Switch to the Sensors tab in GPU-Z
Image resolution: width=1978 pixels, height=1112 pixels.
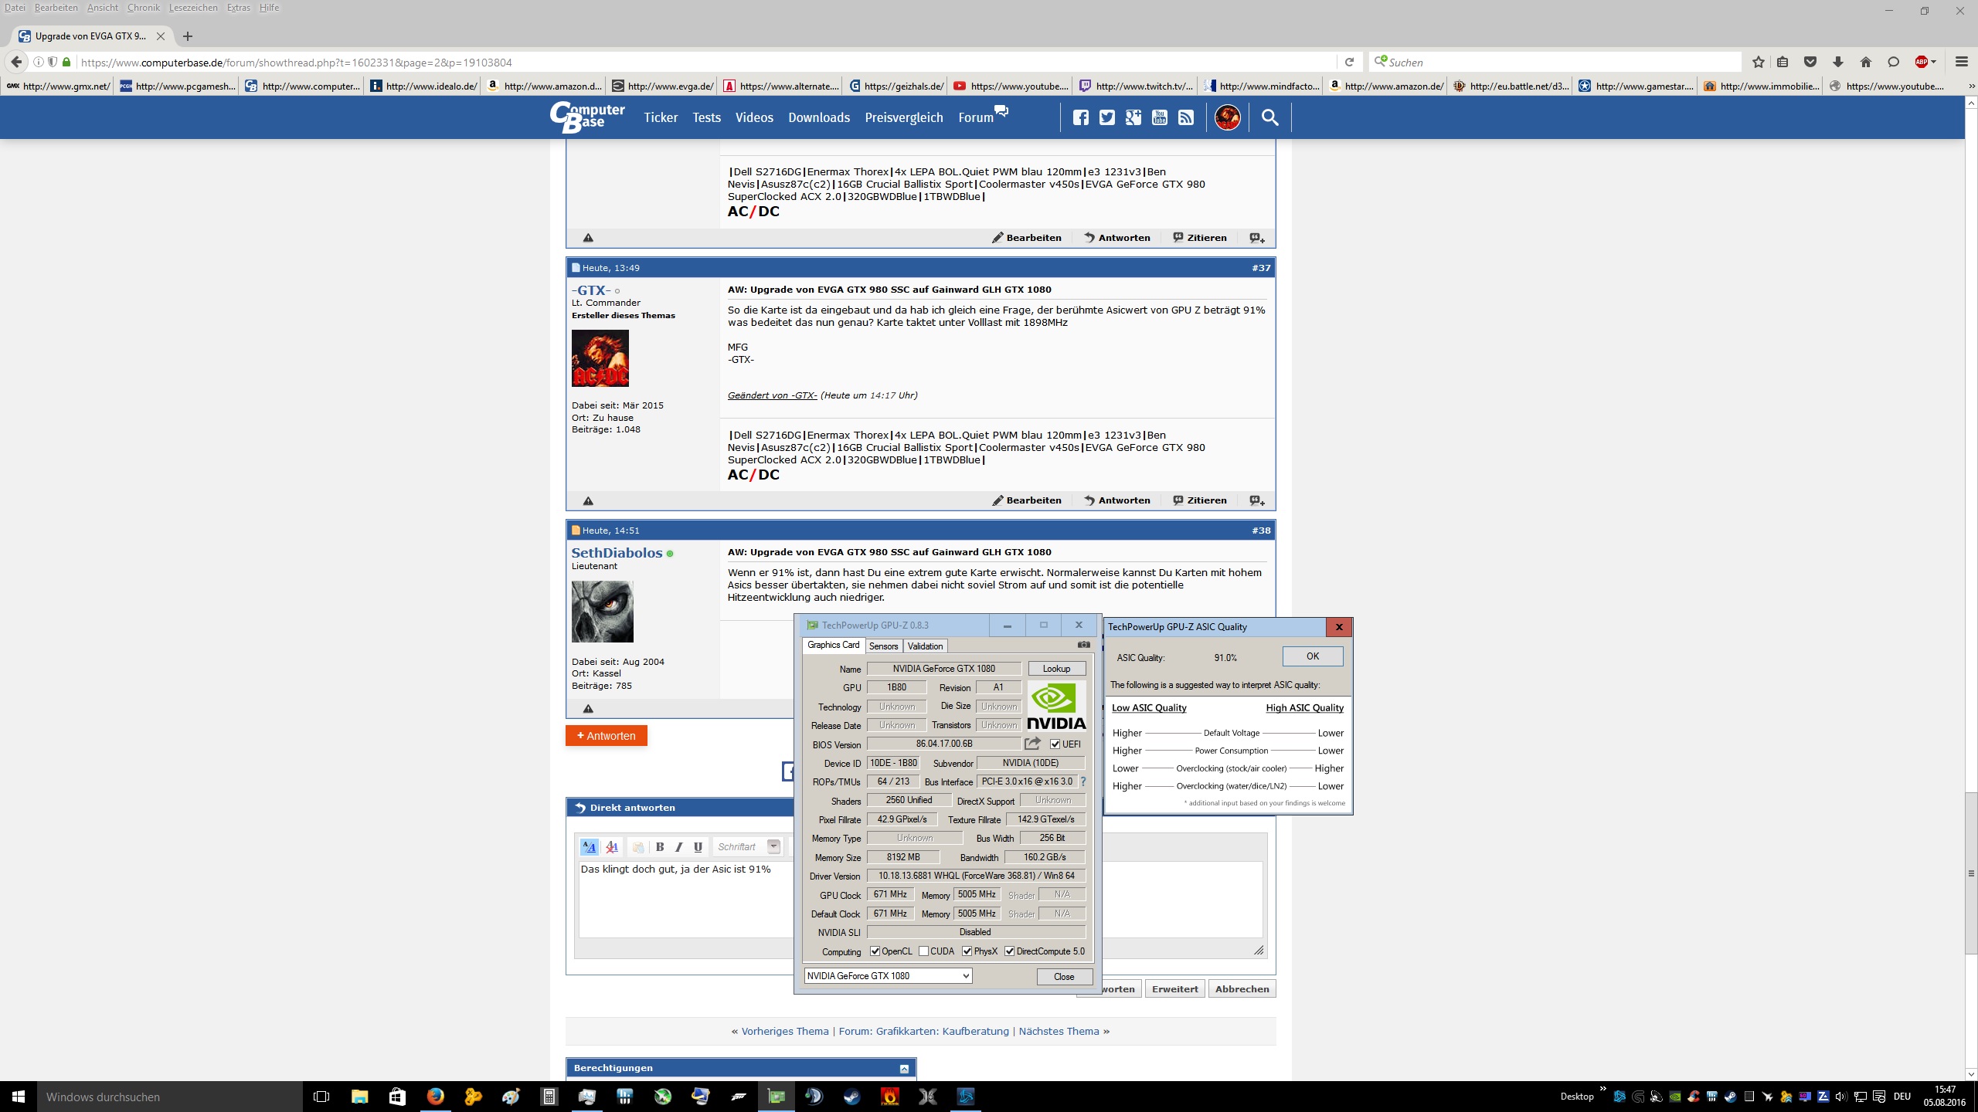[883, 646]
